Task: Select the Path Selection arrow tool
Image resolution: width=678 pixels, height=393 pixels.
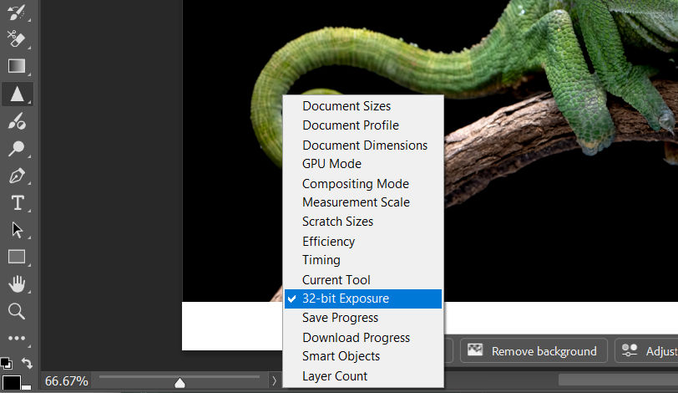Action: point(17,230)
